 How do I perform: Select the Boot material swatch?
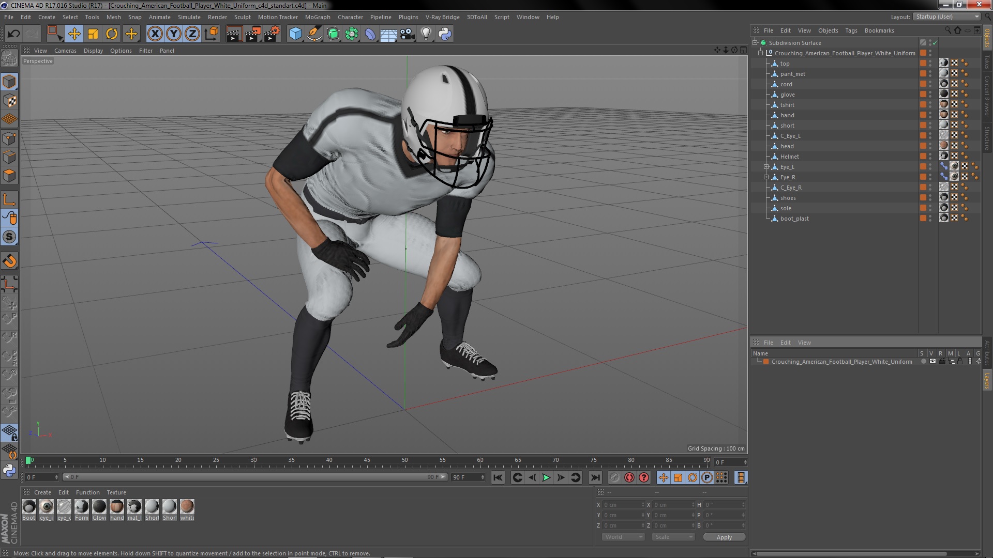pyautogui.click(x=29, y=509)
